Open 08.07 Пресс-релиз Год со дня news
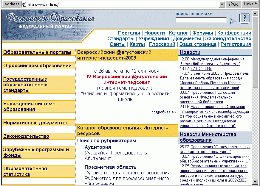This screenshot has width=260, height=186. tap(207, 97)
